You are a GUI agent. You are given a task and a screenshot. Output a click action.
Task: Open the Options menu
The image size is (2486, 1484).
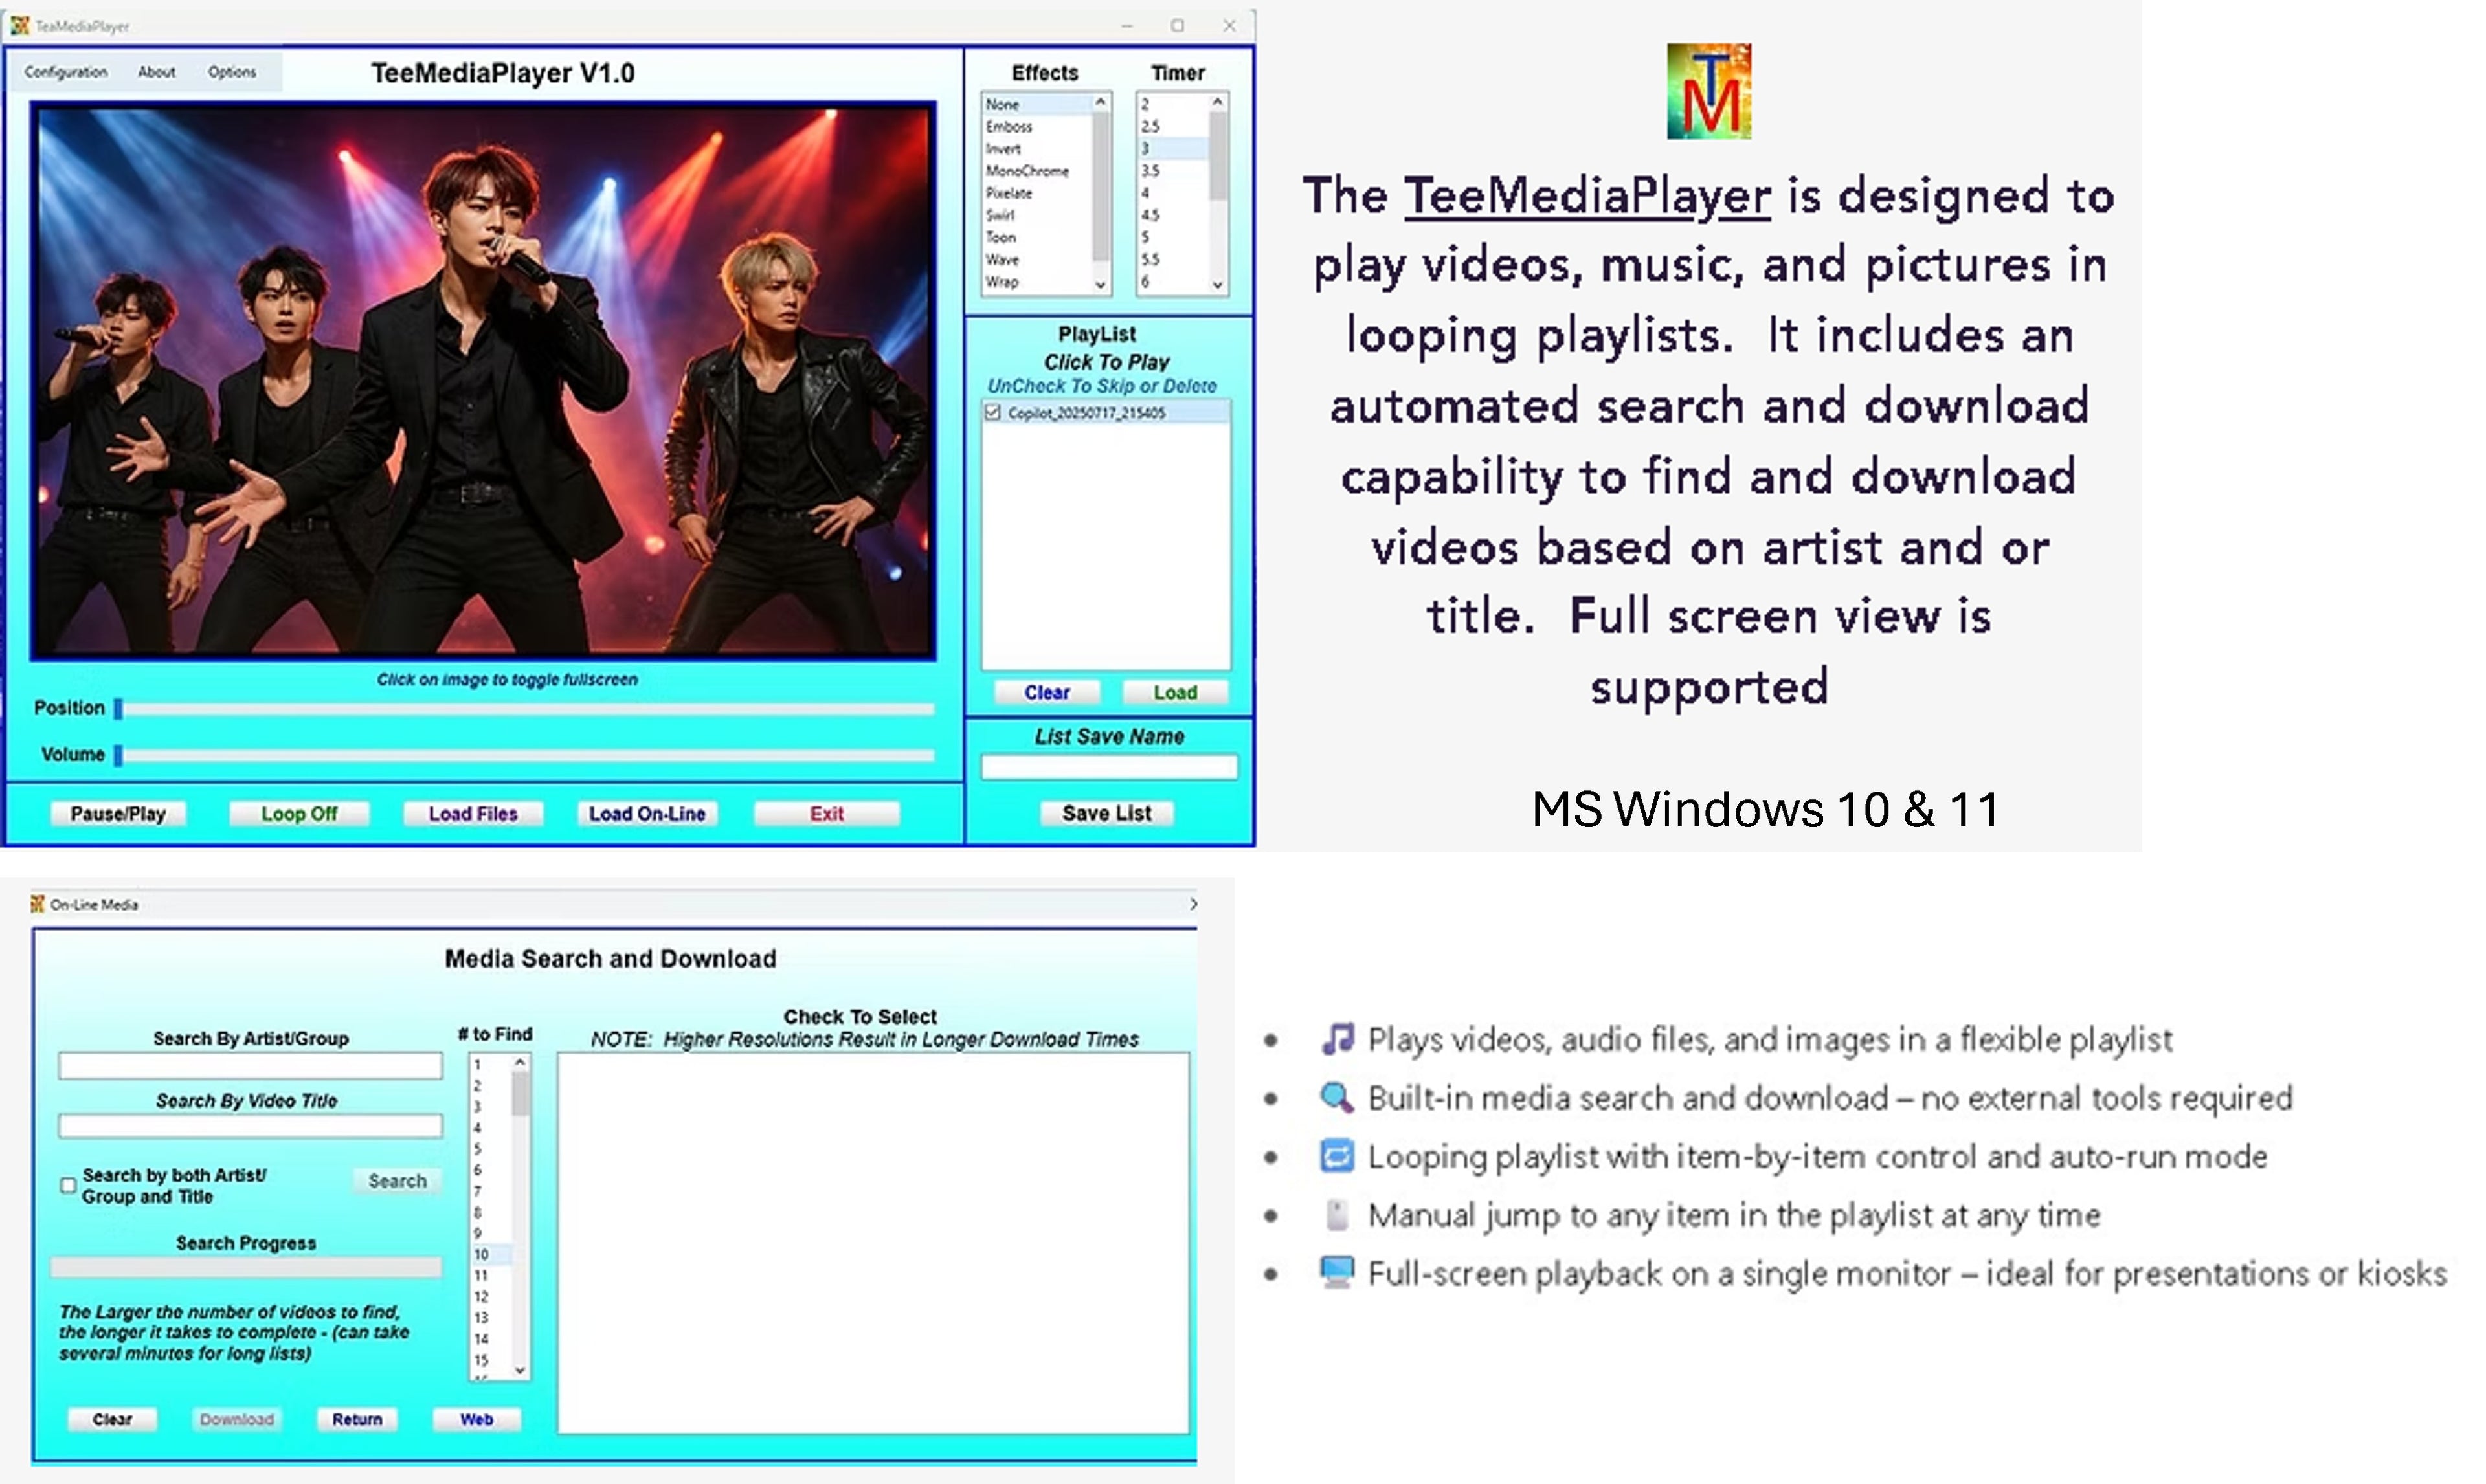[231, 72]
